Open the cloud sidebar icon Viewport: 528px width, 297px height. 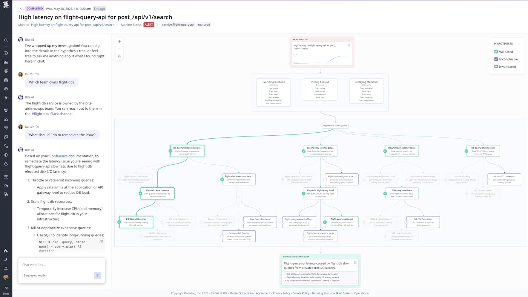(6, 119)
